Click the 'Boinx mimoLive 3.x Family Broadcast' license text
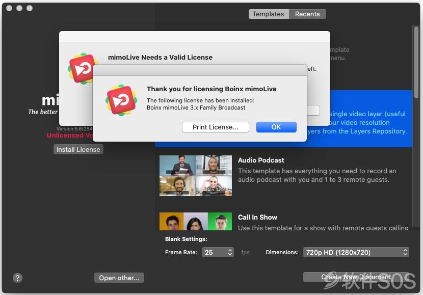 click(196, 108)
